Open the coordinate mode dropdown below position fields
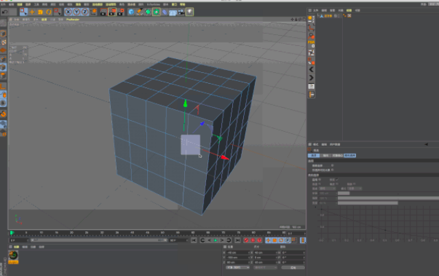This screenshot has width=439, height=276. pyautogui.click(x=238, y=268)
